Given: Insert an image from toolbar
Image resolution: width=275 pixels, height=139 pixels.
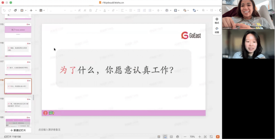Looking at the screenshot, I should (175, 10).
